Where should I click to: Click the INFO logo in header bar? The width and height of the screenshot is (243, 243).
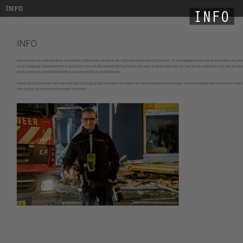point(14,8)
